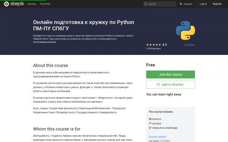Click the course title heading

(84, 25)
